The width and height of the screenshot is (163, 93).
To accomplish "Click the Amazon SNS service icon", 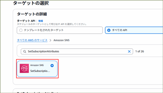I will (x=24, y=68).
